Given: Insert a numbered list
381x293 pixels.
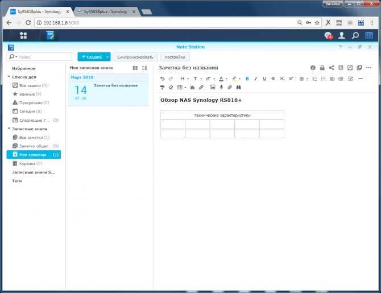Looking at the screenshot, I should [x=314, y=79].
